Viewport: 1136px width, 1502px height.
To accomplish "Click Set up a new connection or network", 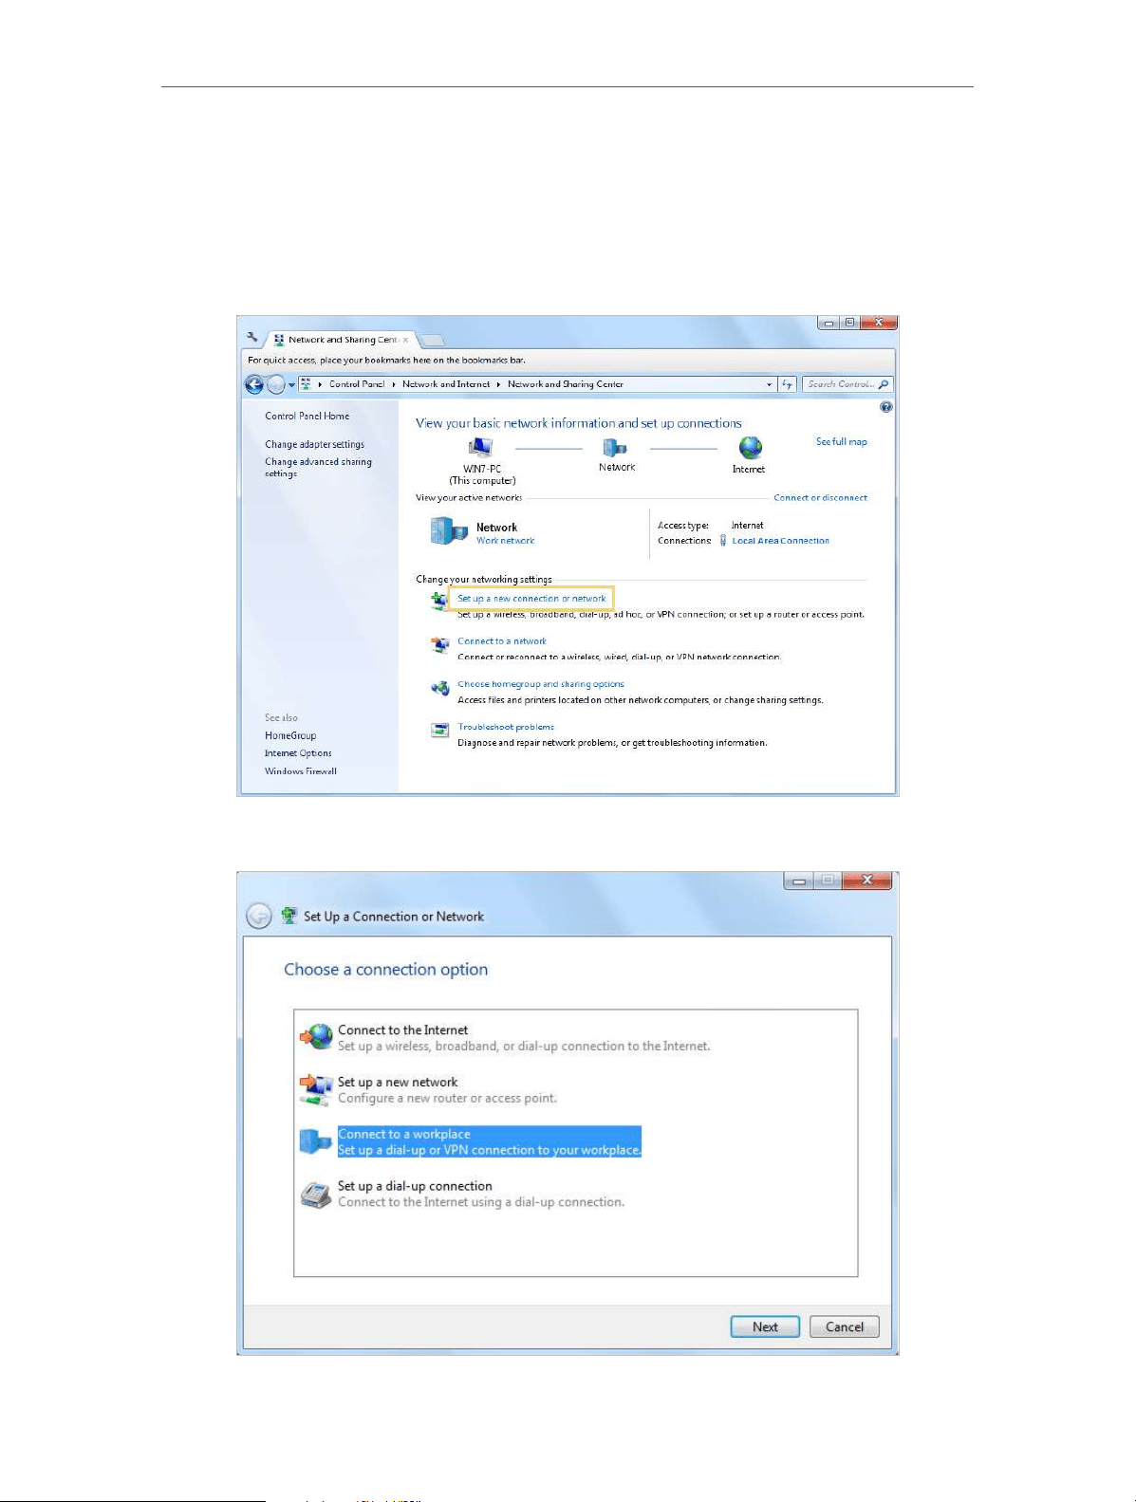I will click(531, 599).
